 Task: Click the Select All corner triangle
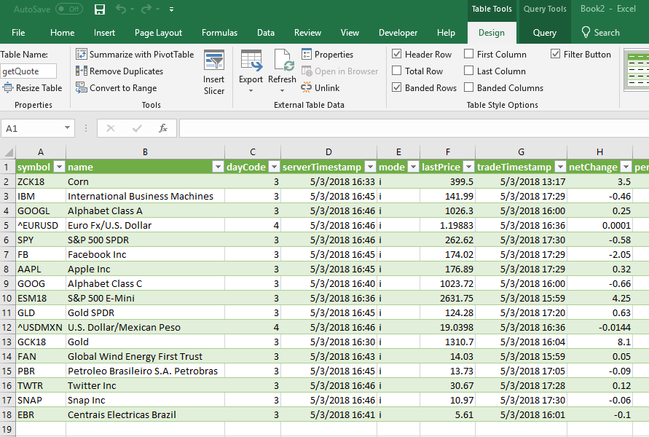pyautogui.click(x=9, y=152)
